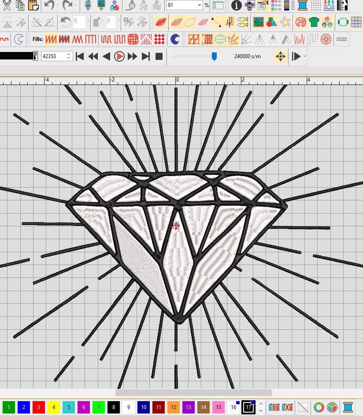The image size is (363, 417).
Task: Toggle the first zigzag fill type
Action: 51,39
